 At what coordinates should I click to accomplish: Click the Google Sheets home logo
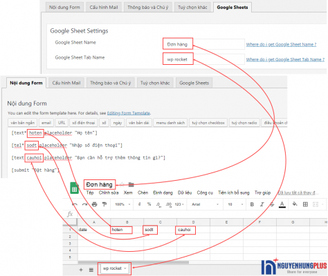click(74, 188)
